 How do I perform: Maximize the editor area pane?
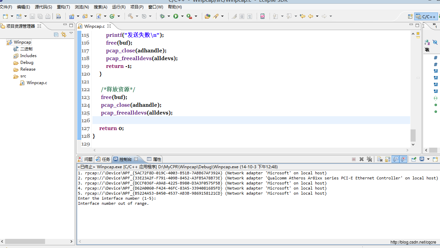(417, 25)
